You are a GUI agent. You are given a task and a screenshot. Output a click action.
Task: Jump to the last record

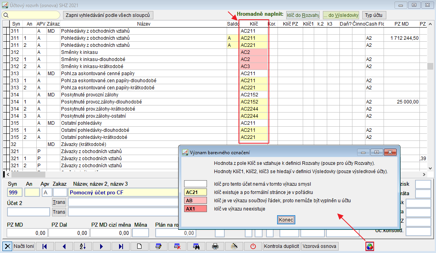[121, 246]
